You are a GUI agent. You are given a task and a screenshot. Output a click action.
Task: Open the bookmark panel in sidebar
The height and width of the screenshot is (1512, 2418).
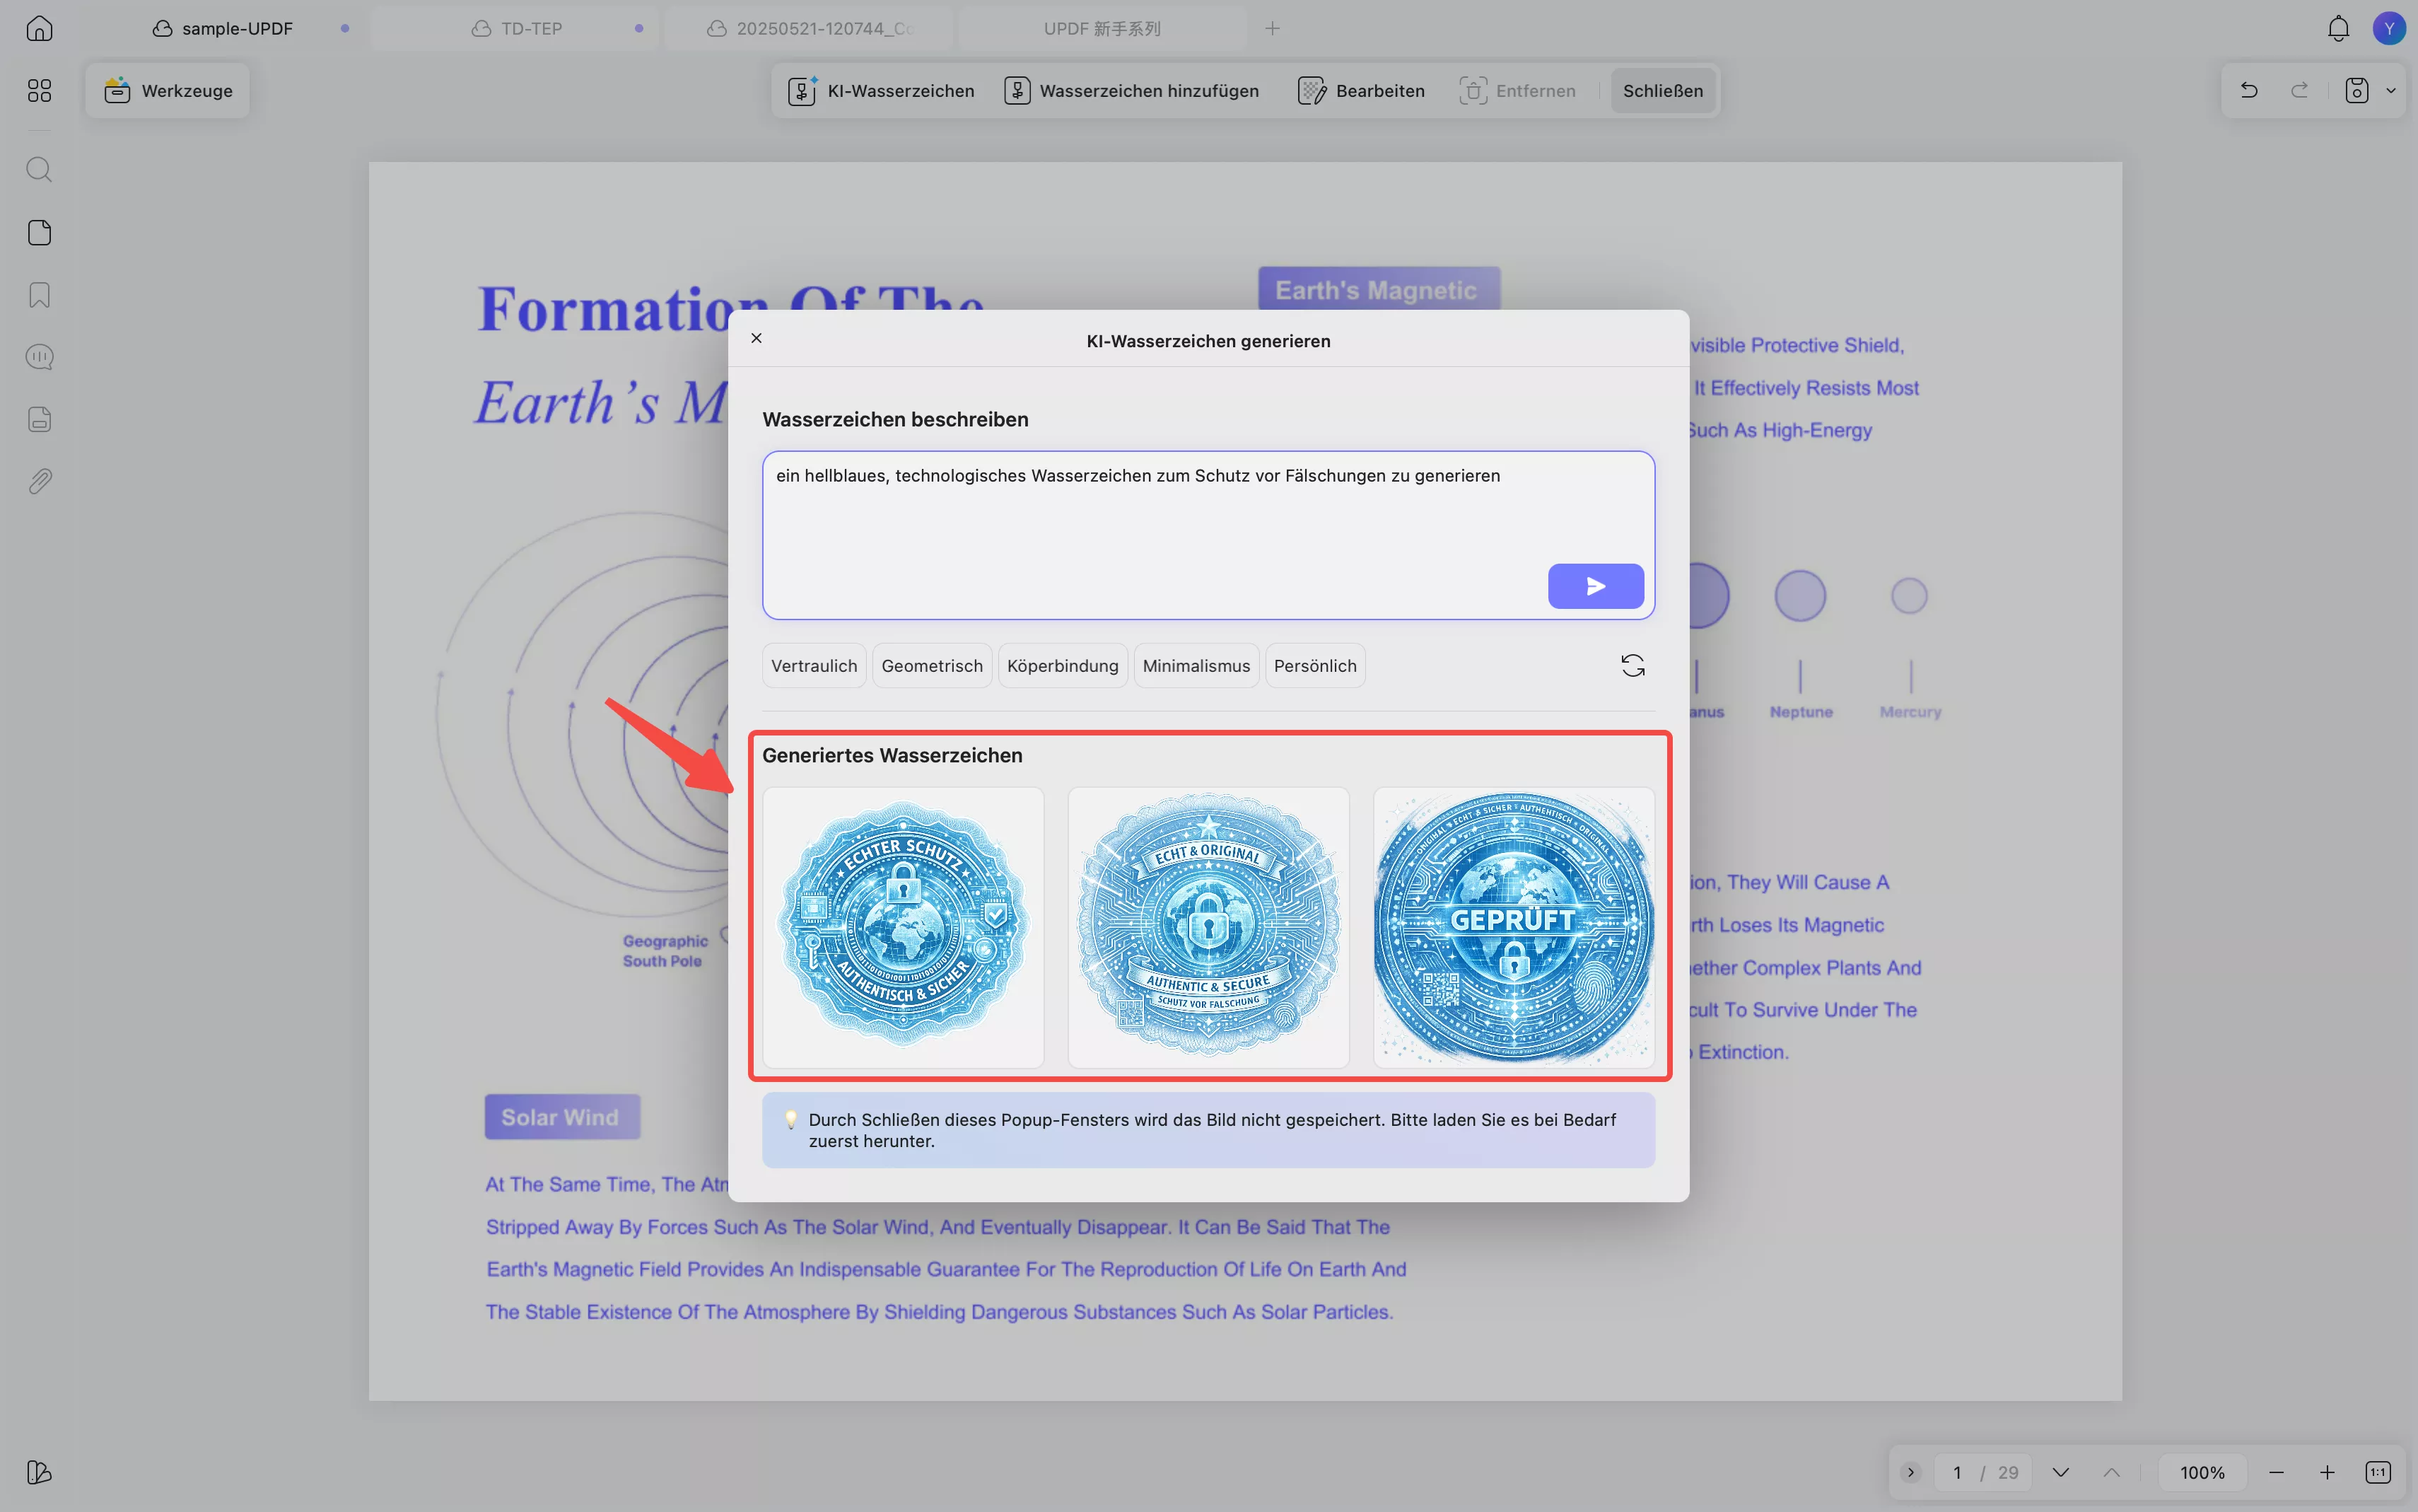click(x=39, y=295)
